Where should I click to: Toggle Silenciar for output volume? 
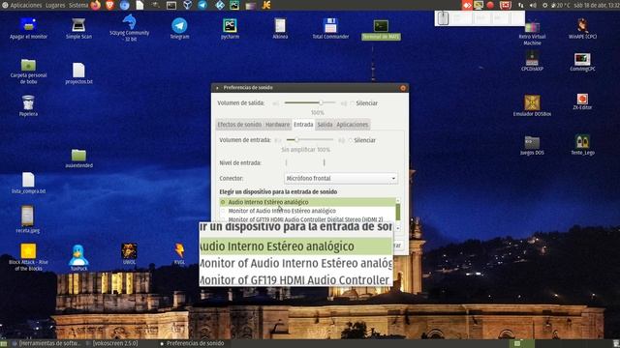pos(363,103)
